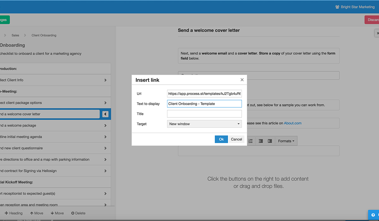Select the 'a welcome package' task row
379x221 pixels.
(55, 126)
